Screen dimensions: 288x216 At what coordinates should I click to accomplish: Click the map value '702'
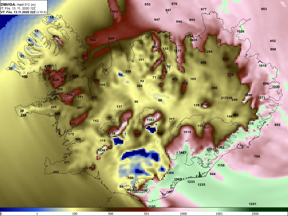[185, 84]
